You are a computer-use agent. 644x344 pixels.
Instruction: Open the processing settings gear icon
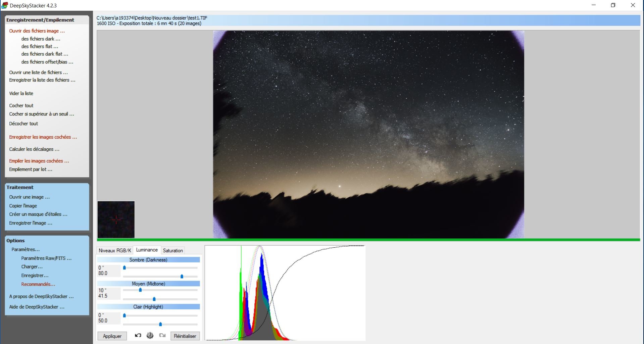click(150, 335)
